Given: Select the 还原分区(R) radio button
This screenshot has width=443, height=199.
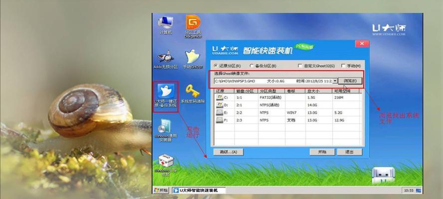Looking at the screenshot, I should point(216,66).
